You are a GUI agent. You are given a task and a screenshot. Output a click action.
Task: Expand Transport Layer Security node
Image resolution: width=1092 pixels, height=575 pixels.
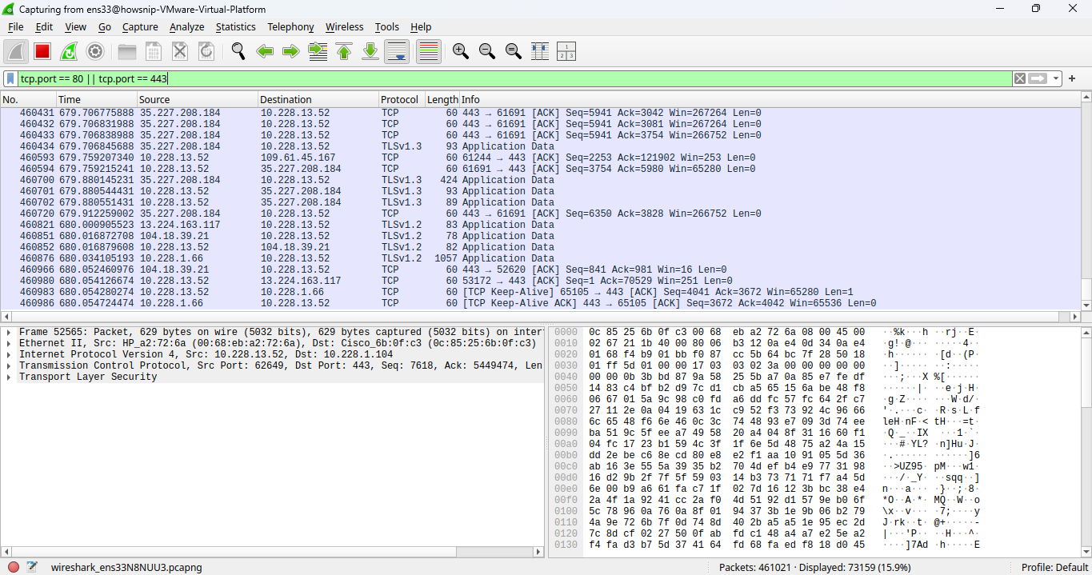tap(8, 377)
